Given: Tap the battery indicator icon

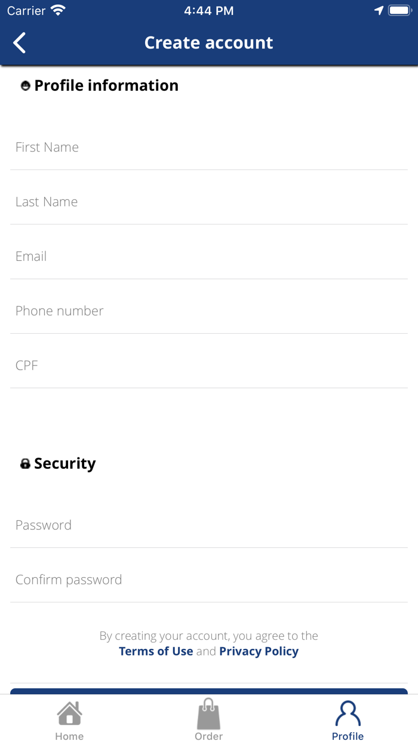Looking at the screenshot, I should click(x=399, y=11).
